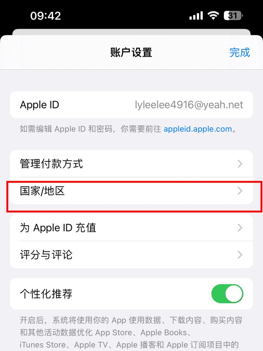263x351 pixels.
Task: Tap chevron next to 国家/地区
Action: pos(240,191)
